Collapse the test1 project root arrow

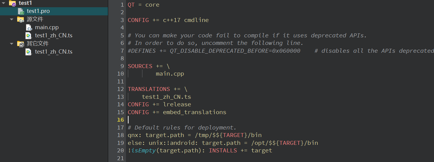[4, 3]
